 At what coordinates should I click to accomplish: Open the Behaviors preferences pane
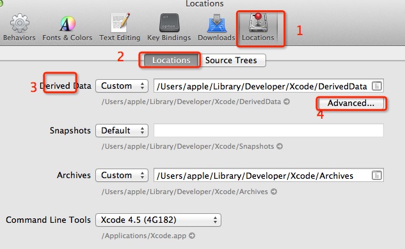[x=19, y=27]
